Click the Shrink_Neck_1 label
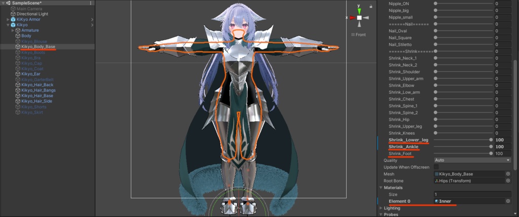Screen dimensions: 519x217 click(x=402, y=58)
